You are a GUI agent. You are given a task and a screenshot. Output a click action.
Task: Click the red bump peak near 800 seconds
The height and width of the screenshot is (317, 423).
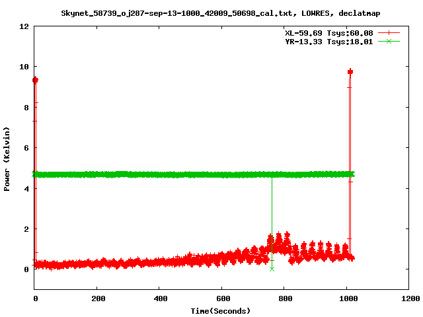pos(287,234)
